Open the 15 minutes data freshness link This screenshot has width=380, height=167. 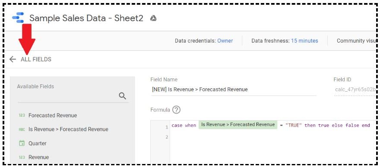click(304, 41)
